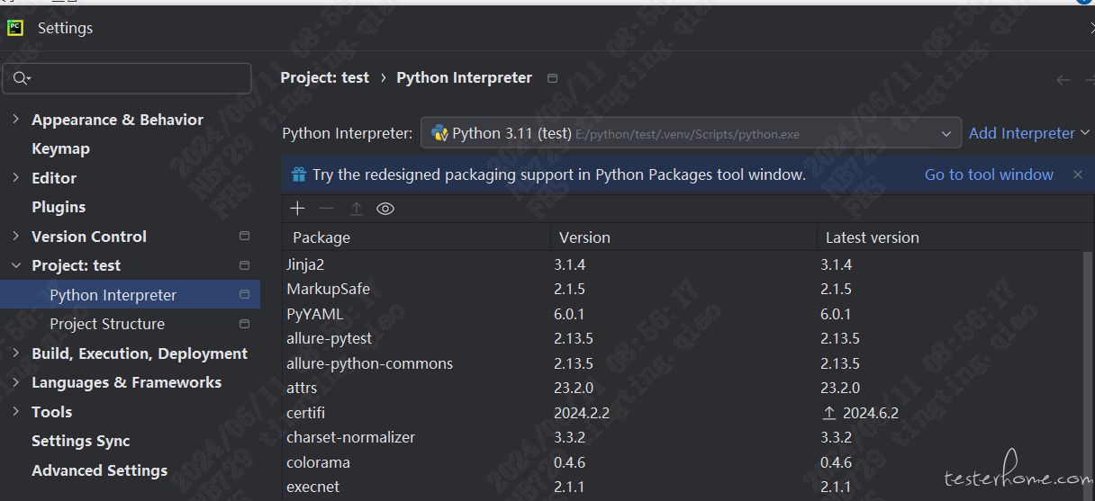1095x501 pixels.
Task: Open Advanced Settings page
Action: (99, 470)
